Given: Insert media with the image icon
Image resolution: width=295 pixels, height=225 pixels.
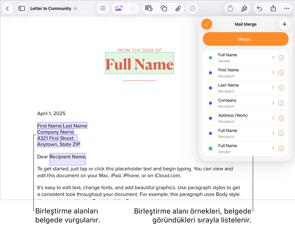Looking at the screenshot, I should click(x=119, y=8).
